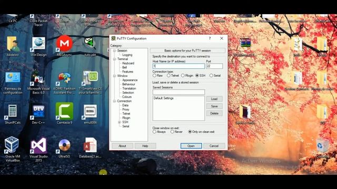Cancel the PuTTY Configuration dialog
The image size is (337, 189).
tap(214, 146)
